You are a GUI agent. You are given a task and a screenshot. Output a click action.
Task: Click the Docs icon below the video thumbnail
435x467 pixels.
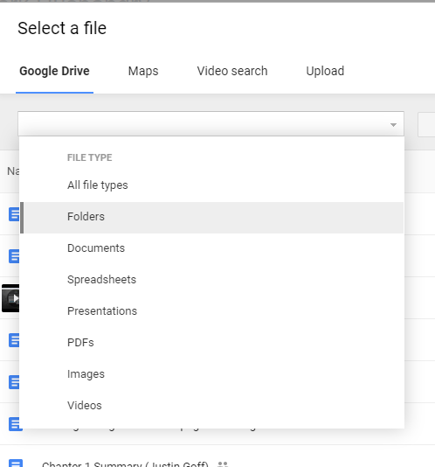coord(14,340)
